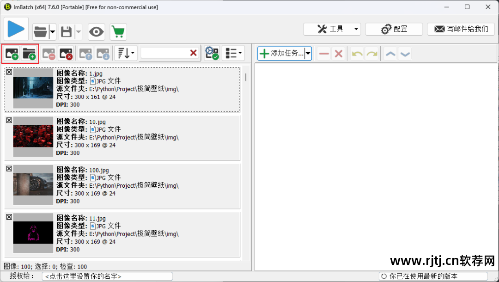Viewport: 499px width, 282px height.
Task: Click the 11.jpg thumbnail image
Action: point(33,233)
